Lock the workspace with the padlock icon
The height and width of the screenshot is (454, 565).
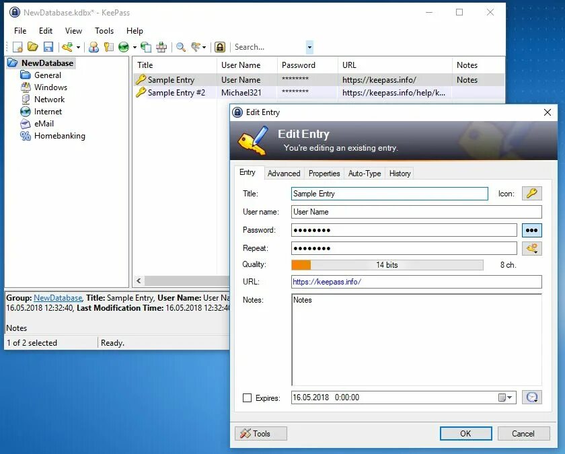(220, 47)
